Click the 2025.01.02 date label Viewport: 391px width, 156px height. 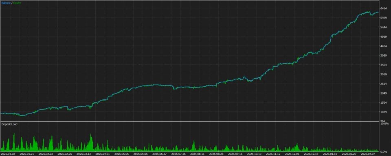pos(8,154)
